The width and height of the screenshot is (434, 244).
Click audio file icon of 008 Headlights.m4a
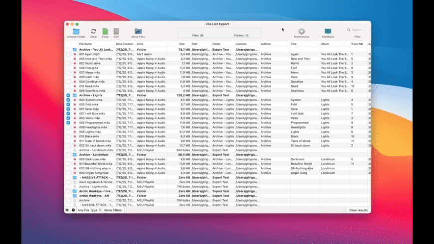pyautogui.click(x=74, y=127)
